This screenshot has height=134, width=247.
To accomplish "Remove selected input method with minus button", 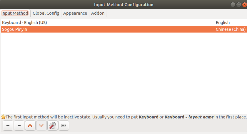I will pyautogui.click(x=19, y=125).
